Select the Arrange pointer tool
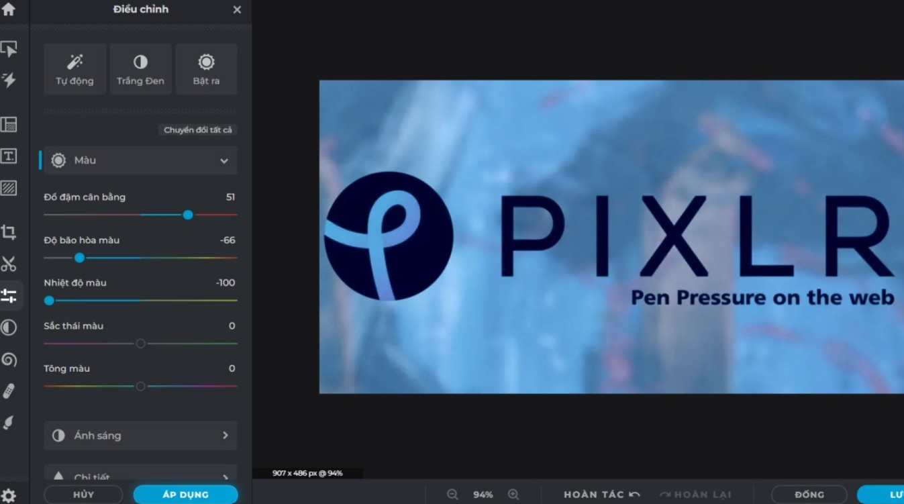904x504 pixels. 9,49
